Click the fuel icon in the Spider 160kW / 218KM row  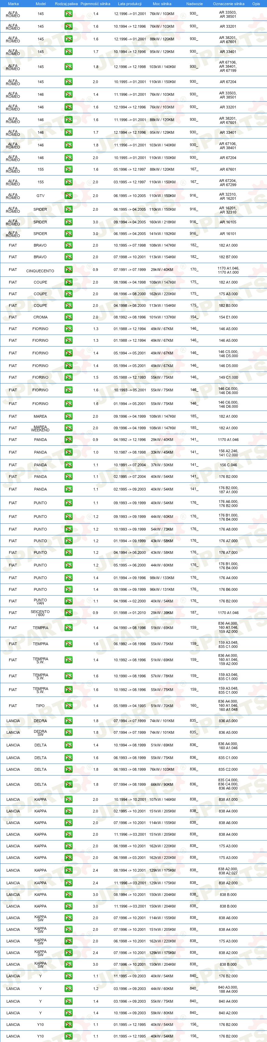(x=68, y=222)
